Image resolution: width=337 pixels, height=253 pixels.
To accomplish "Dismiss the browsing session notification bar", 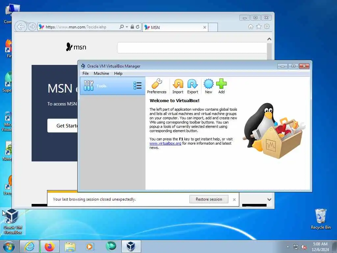I will (234, 200).
